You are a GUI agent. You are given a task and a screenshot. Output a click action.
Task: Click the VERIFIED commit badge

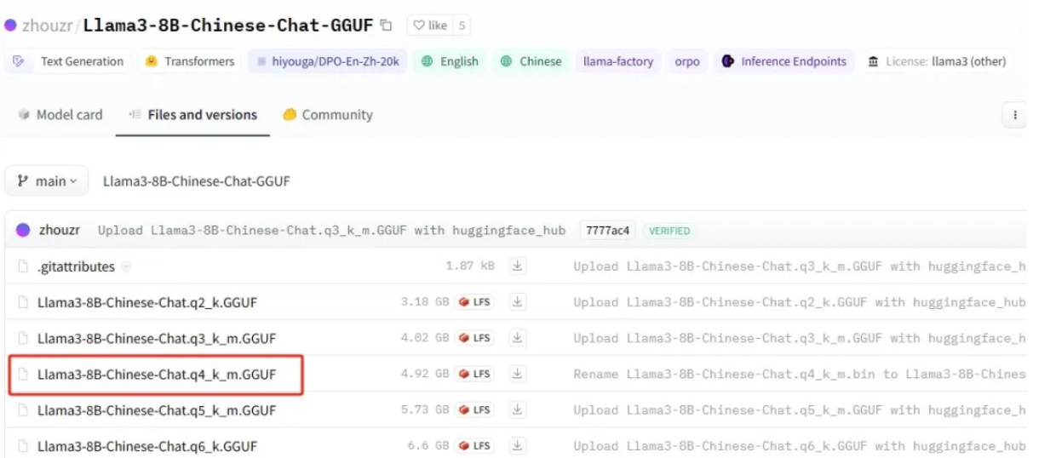(669, 231)
